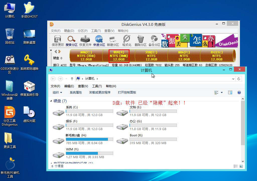Launch GDISK快速分区 desktop shortcut
The width and height of the screenshot is (257, 181).
click(10, 64)
